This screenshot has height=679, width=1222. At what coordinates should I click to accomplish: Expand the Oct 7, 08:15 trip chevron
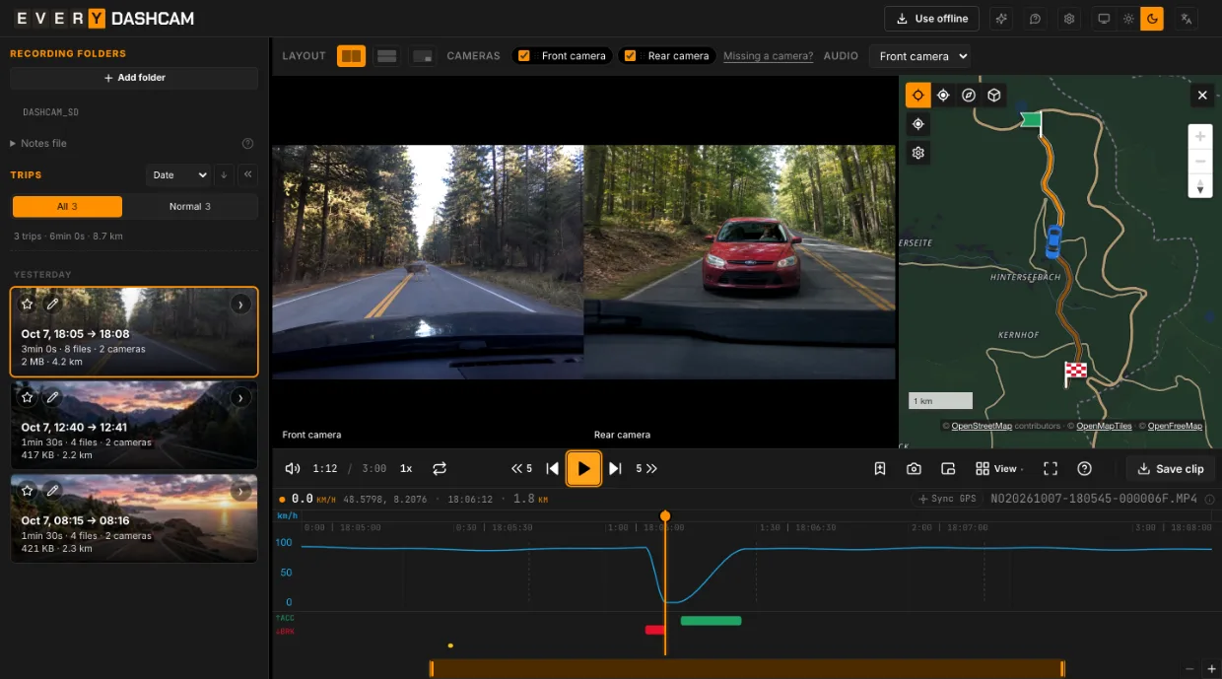coord(240,490)
